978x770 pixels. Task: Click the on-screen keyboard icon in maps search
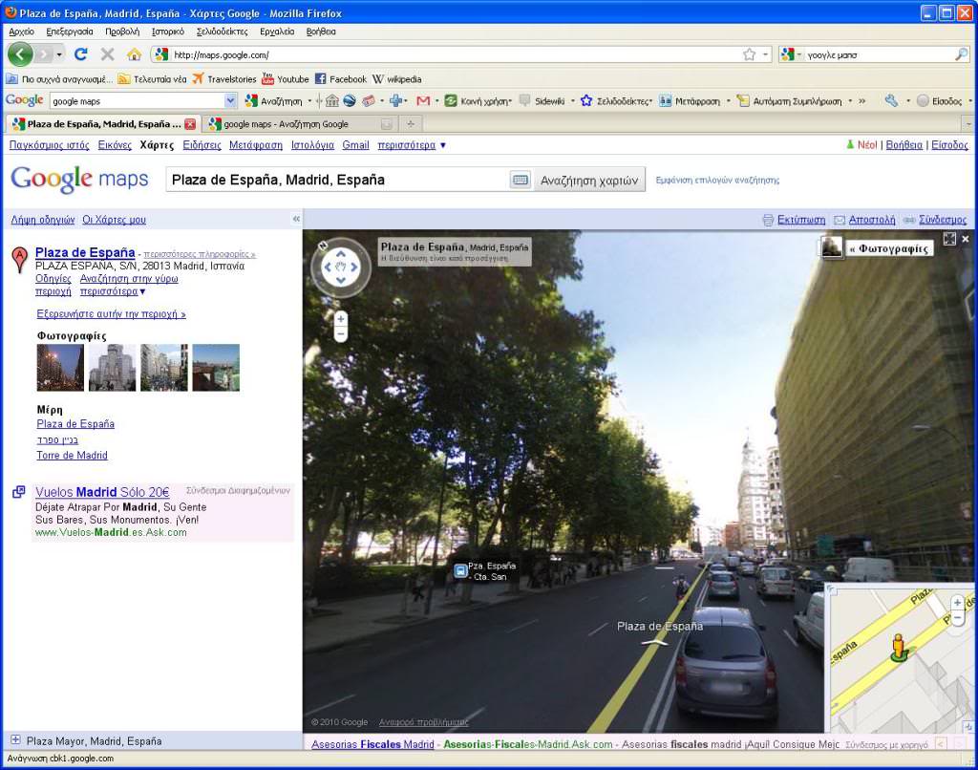[521, 180]
